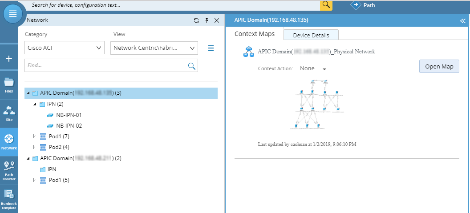The height and width of the screenshot is (213, 470).
Task: Open the main hamburger menu button
Action: [12, 14]
